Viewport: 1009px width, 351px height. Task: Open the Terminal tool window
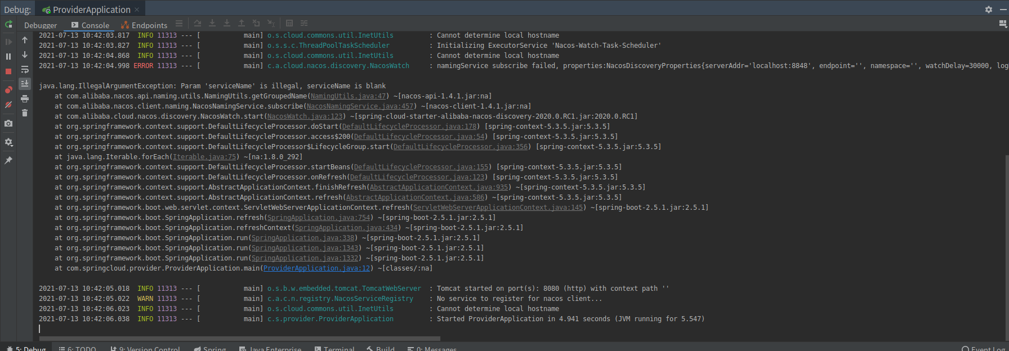click(334, 349)
